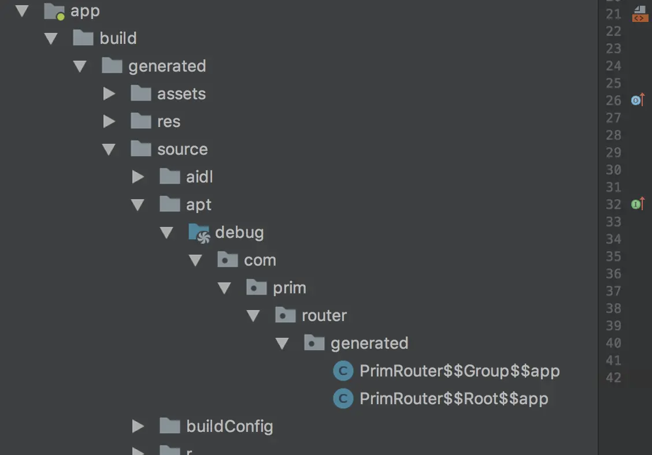The height and width of the screenshot is (455, 652).
Task: Select the prim package item
Action: coord(290,288)
